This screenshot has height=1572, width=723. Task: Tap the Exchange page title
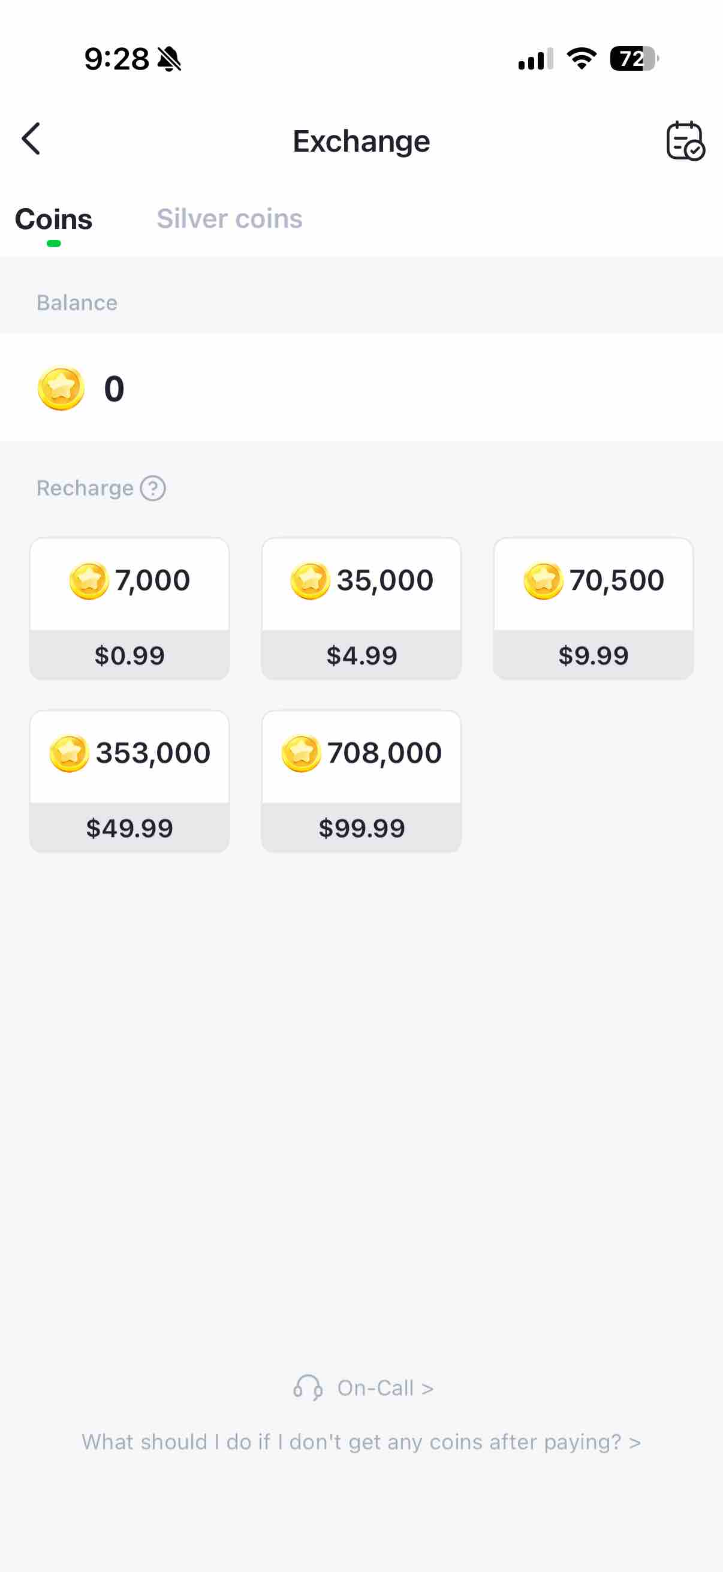point(361,141)
